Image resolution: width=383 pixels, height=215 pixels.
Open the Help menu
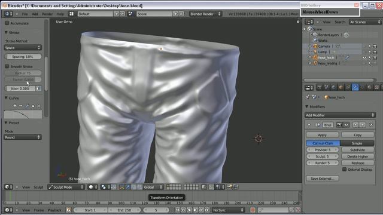[x=60, y=14]
